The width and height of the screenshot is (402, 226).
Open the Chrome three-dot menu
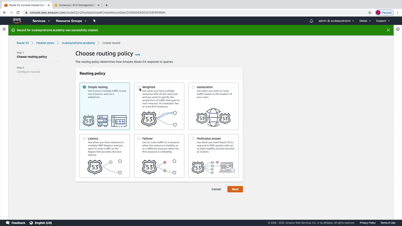tap(398, 13)
